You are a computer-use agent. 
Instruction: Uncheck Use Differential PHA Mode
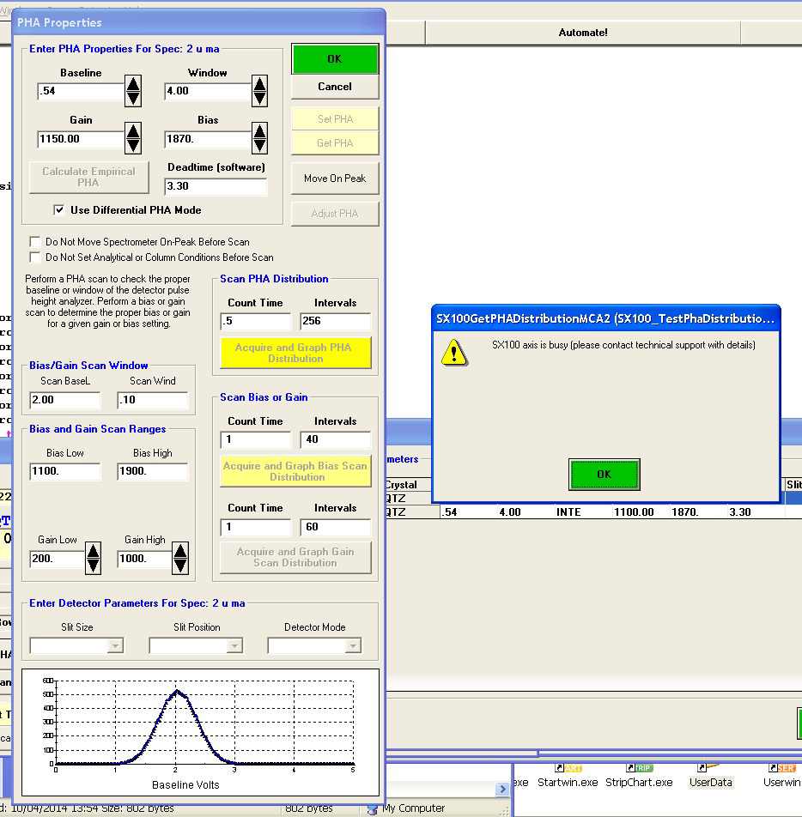tap(59, 210)
